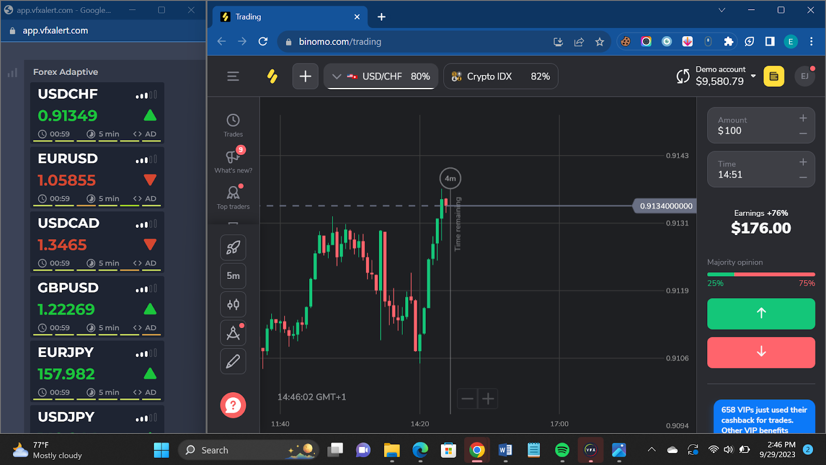Open the yellow wallet deposit button

(773, 76)
